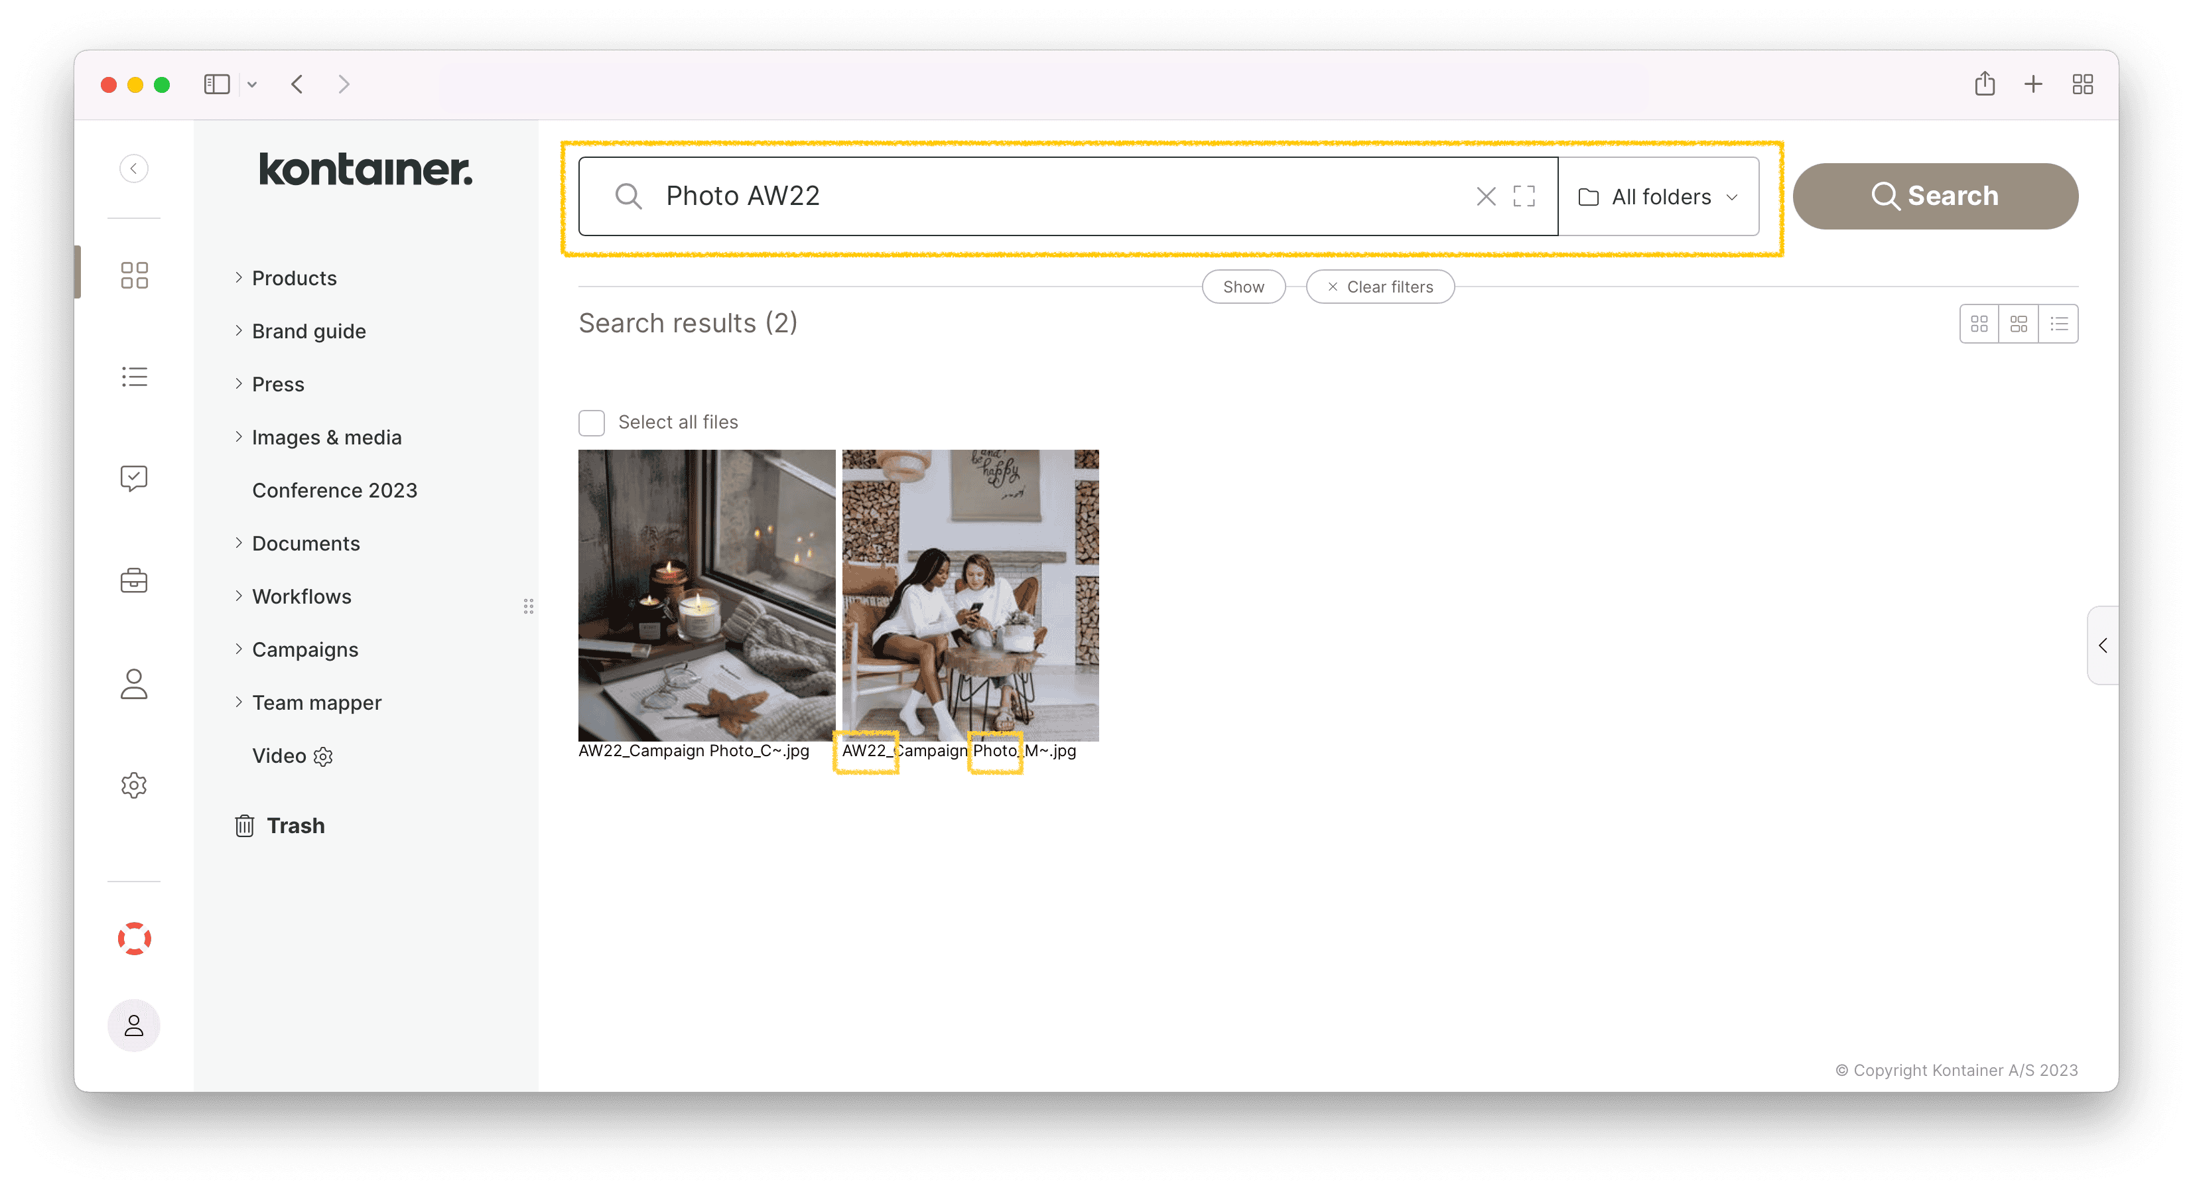Click the briefcase icon in left rail
Screen dimensions: 2193x1190
(x=133, y=580)
